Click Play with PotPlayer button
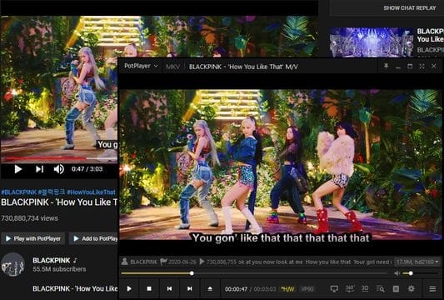Image resolution: width=444 pixels, height=300 pixels. [33, 238]
